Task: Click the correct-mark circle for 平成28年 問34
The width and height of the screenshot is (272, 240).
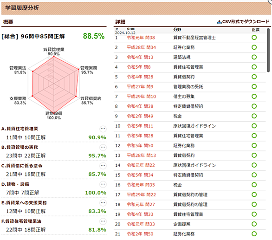Action: (254, 47)
